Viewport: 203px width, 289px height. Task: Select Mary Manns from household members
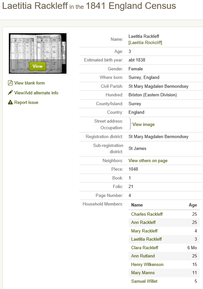[143, 273]
